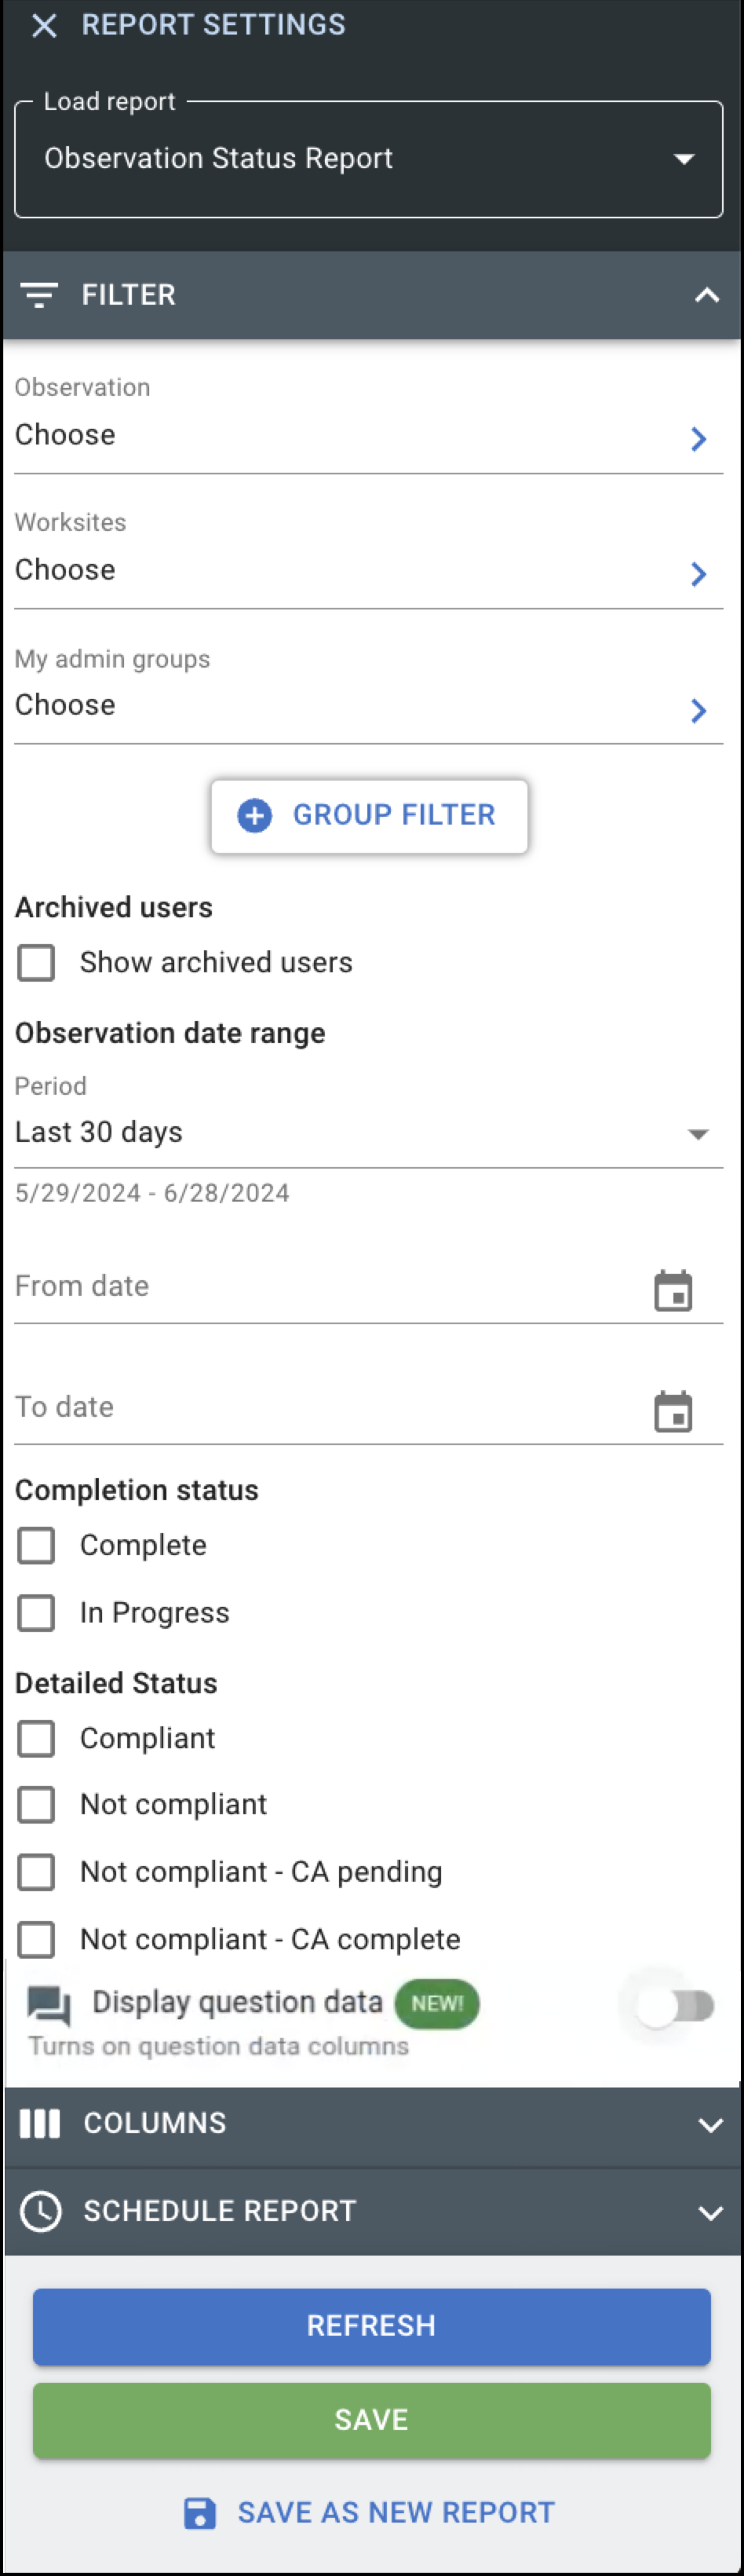Open the From date calendar picker

click(x=672, y=1290)
